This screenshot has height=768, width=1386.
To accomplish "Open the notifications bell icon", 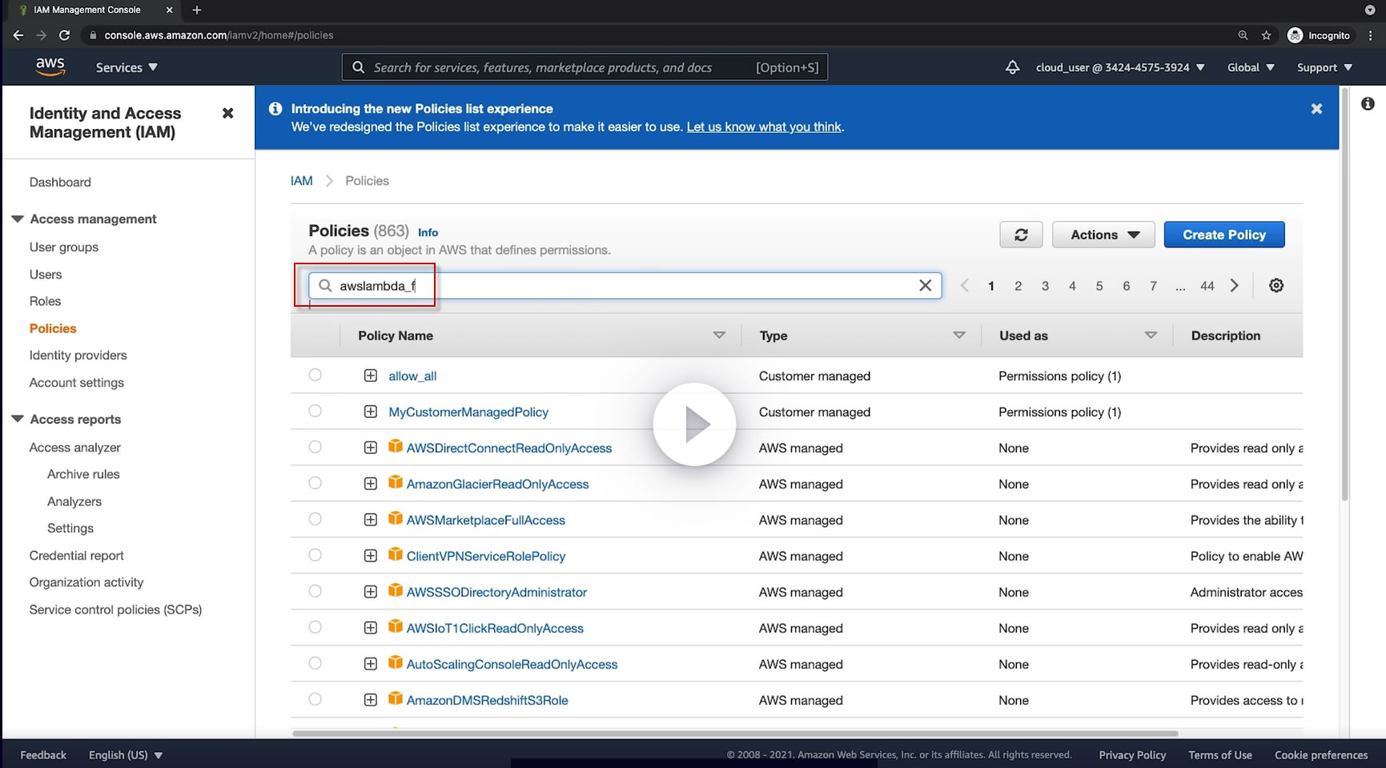I will pos(1012,68).
